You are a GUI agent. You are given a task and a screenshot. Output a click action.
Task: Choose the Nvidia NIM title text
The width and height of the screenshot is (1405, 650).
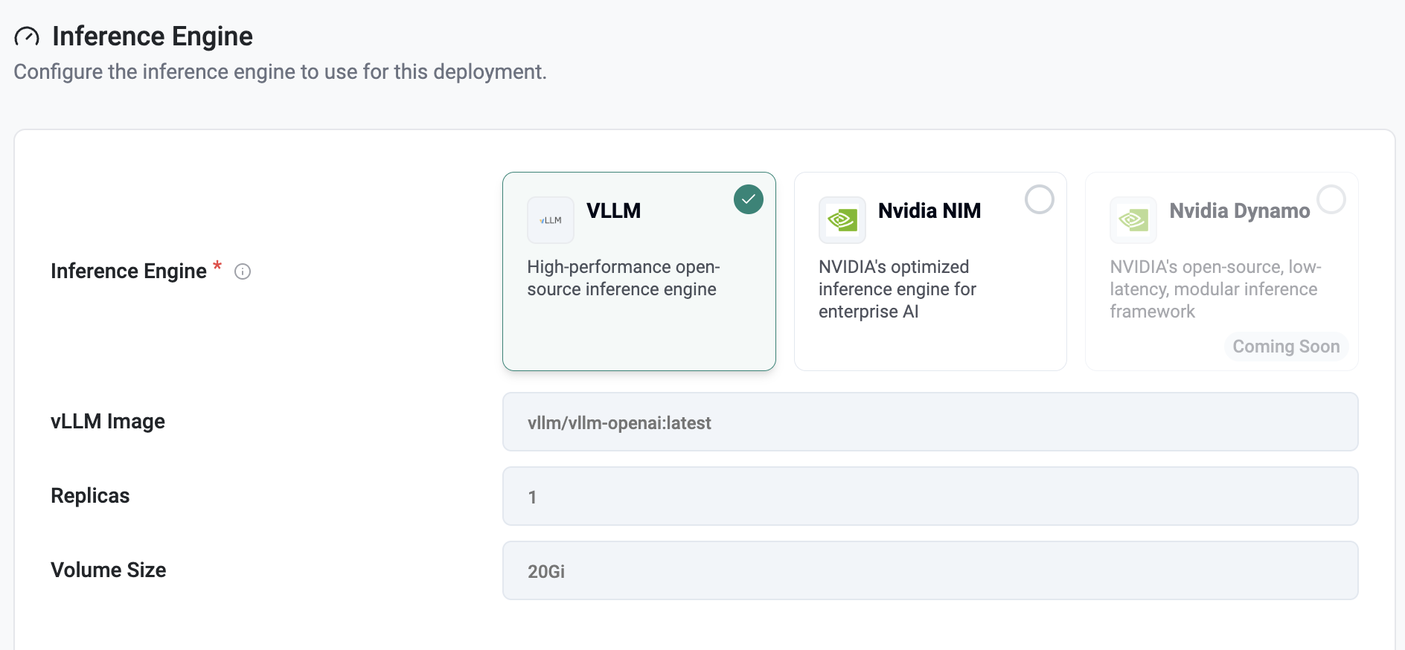pos(929,211)
